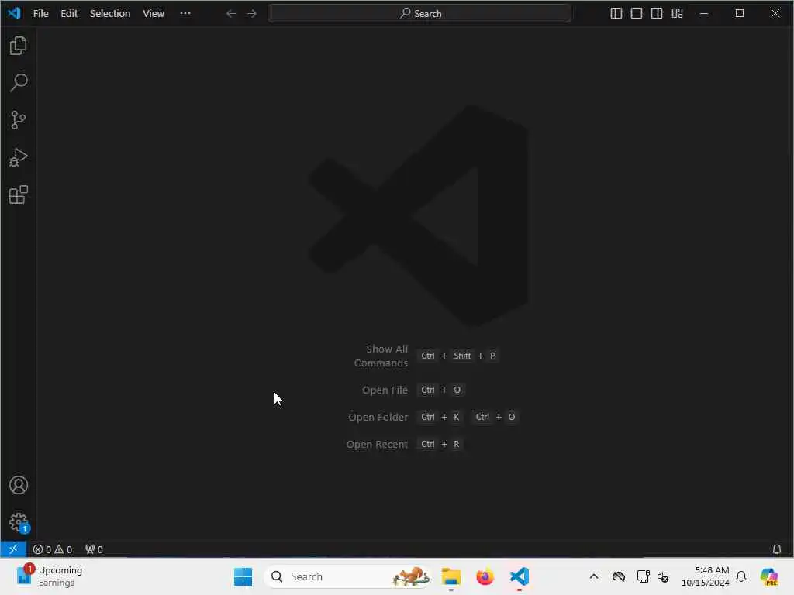Open Windows notifications bell in taskbar

click(x=741, y=576)
